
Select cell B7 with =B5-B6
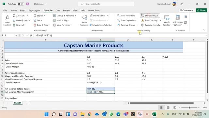point(101,67)
